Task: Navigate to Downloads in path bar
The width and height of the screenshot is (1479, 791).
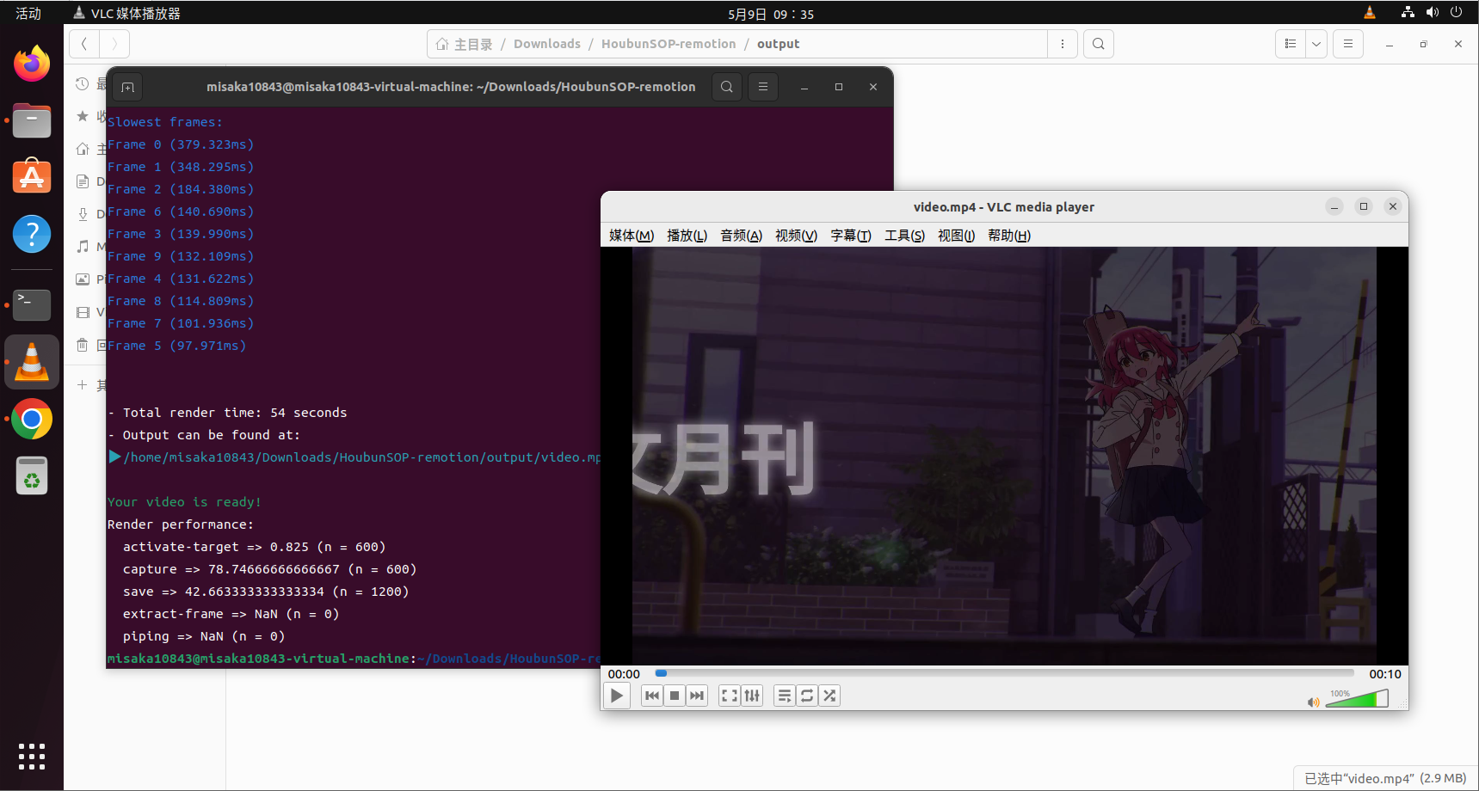Action: tap(547, 44)
